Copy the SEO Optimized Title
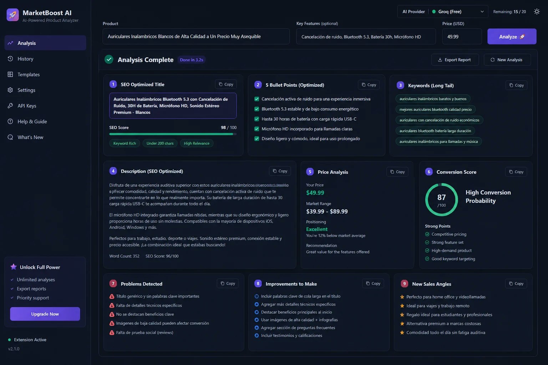 coord(226,84)
